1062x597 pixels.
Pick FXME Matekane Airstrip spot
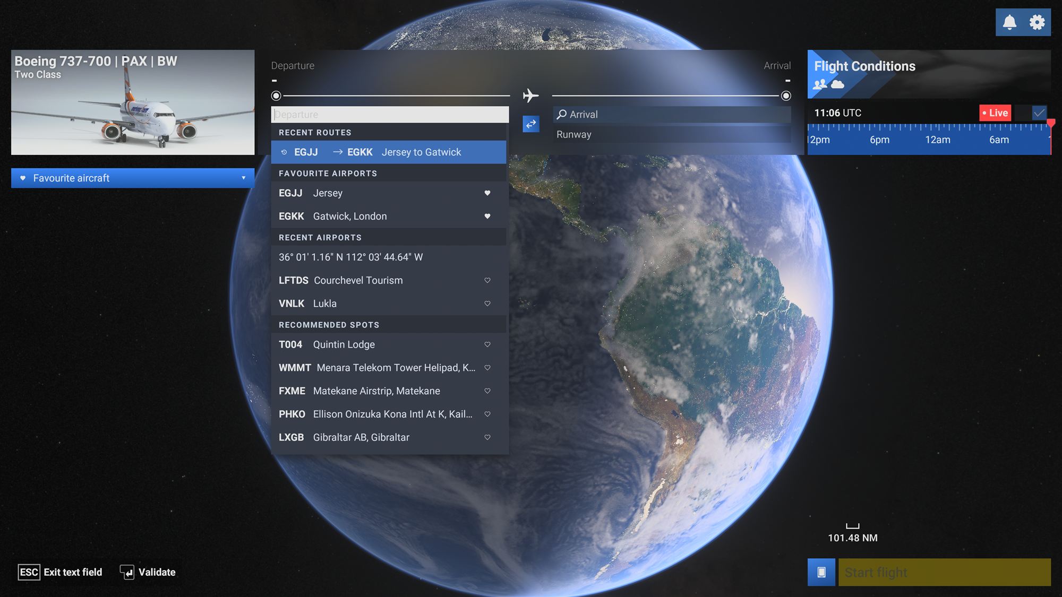[x=389, y=391]
